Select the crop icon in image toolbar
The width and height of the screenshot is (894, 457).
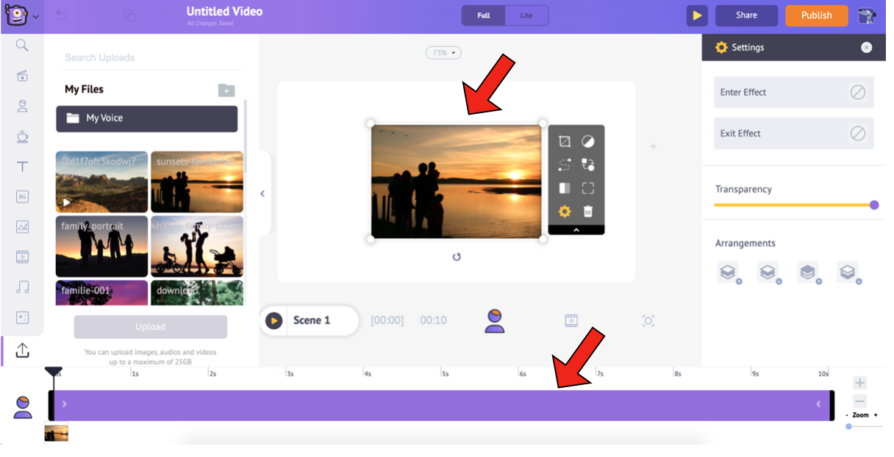(x=564, y=141)
